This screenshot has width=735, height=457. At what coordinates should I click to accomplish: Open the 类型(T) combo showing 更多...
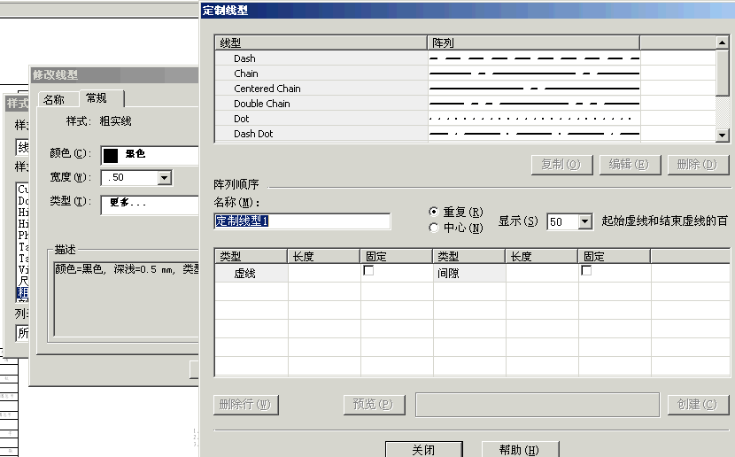[x=150, y=205]
